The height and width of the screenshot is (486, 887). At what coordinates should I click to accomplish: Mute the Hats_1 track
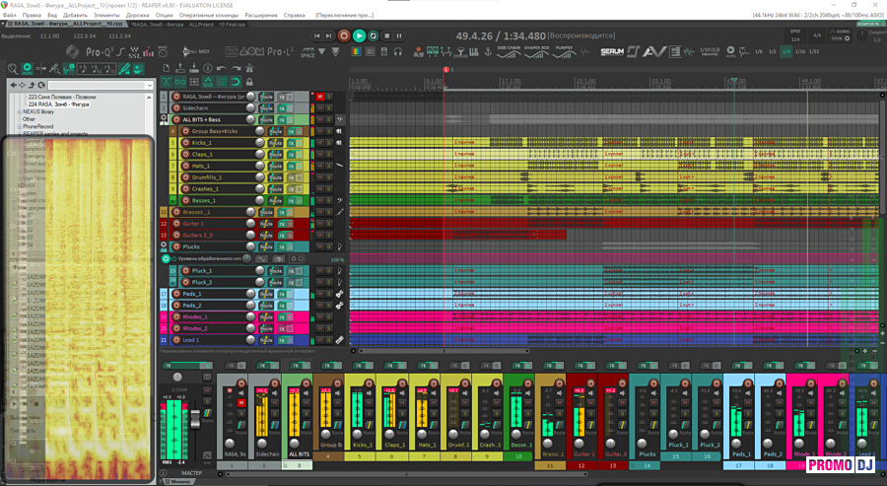pyautogui.click(x=320, y=166)
